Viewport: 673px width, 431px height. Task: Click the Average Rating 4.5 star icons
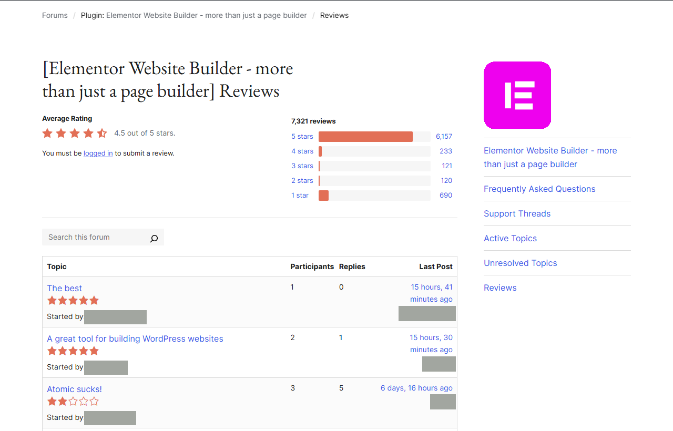point(75,134)
